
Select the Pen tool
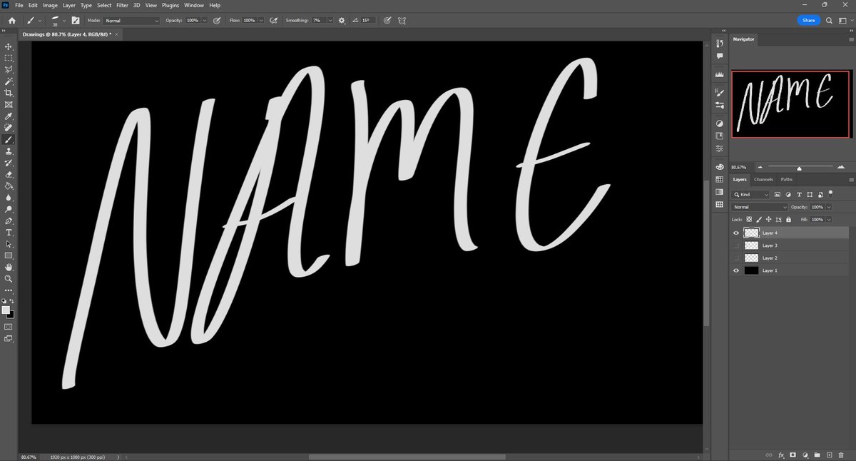pos(9,221)
